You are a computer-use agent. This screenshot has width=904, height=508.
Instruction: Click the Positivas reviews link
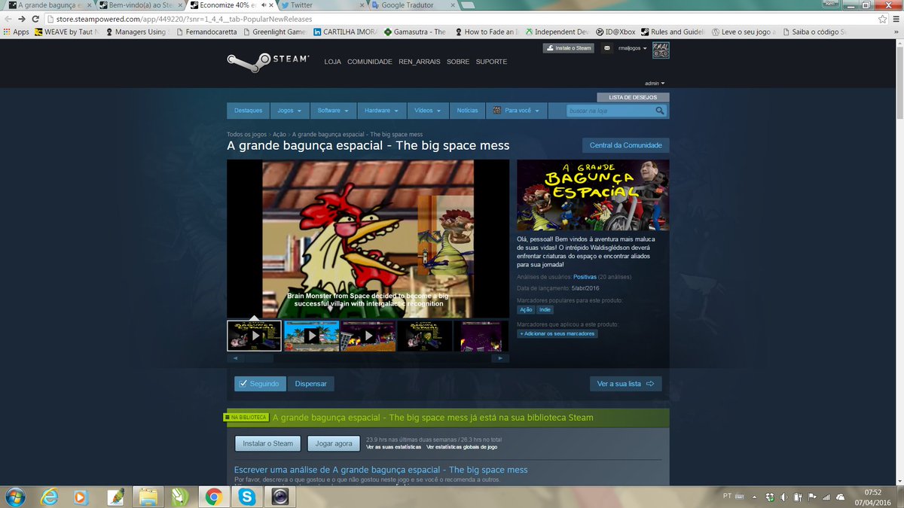point(585,277)
